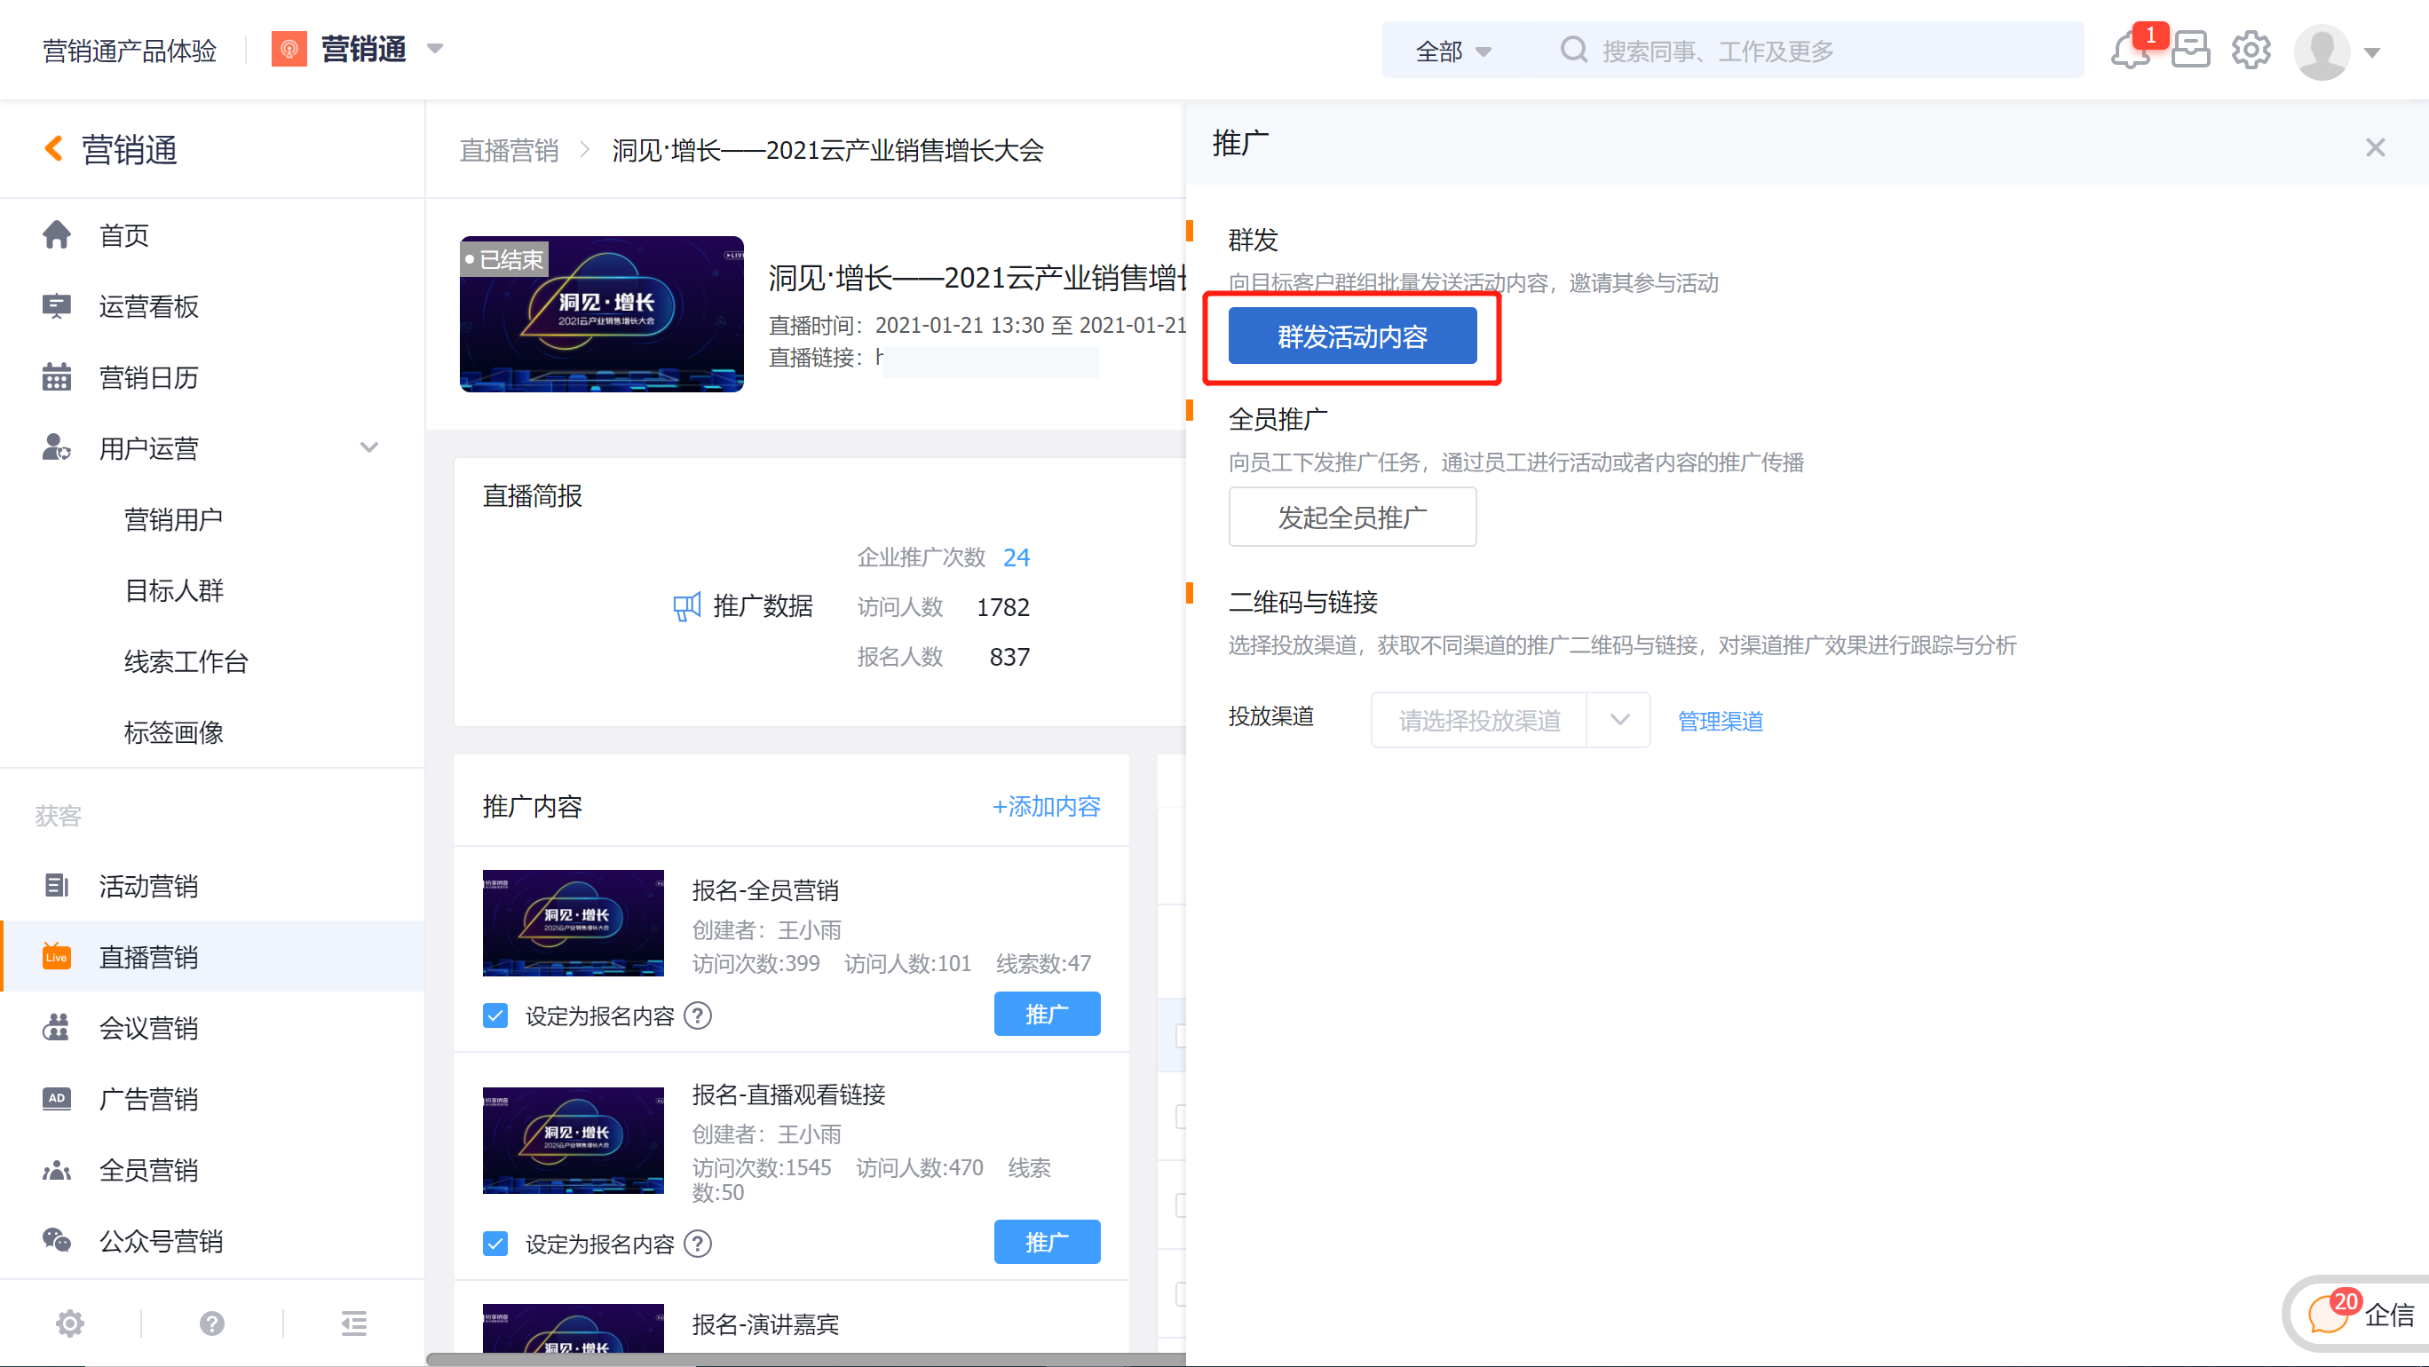Click the home icon for 首页
This screenshot has height=1367, width=2429.
[x=57, y=234]
